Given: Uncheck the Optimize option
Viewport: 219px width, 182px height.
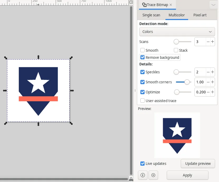Looking at the screenshot, I should tap(142, 92).
